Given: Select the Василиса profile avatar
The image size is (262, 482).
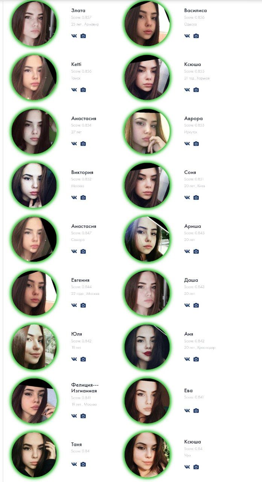Looking at the screenshot, I should pyautogui.click(x=147, y=23).
